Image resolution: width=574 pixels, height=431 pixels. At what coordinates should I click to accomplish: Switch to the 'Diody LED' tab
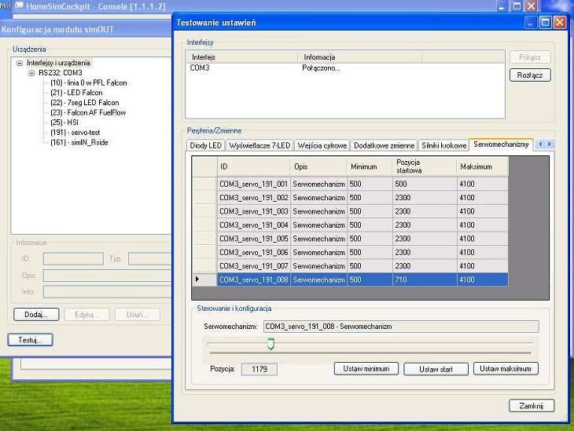(206, 145)
